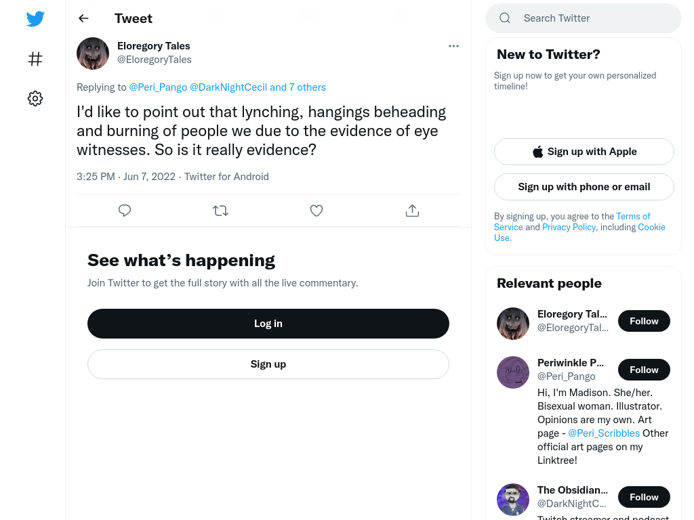Expand the 'and 7 others' reply list

[x=298, y=87]
